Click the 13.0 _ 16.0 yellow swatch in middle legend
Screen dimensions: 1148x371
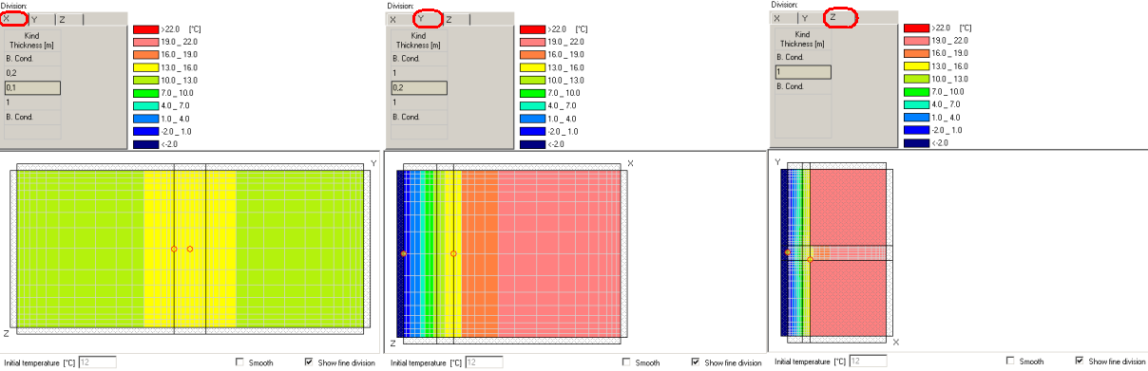[532, 67]
